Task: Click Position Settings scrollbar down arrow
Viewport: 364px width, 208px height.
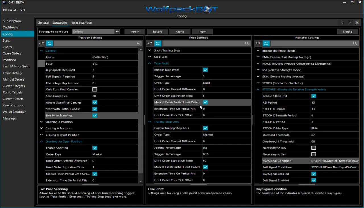Action: (141, 181)
